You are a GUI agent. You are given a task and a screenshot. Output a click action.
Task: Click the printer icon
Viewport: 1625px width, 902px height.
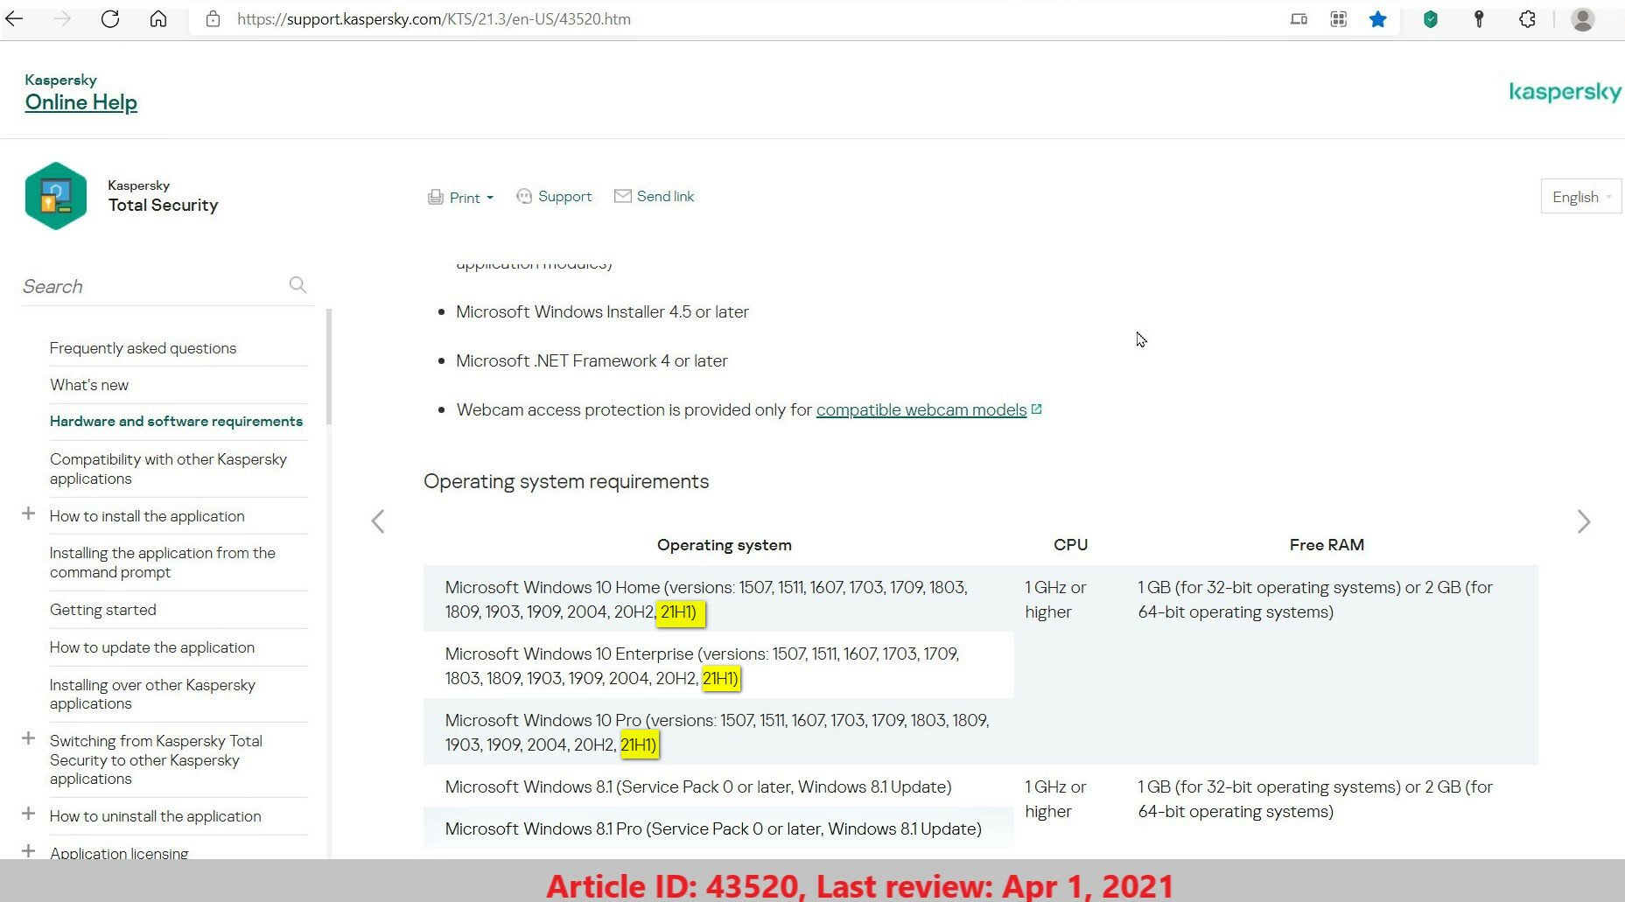point(435,198)
